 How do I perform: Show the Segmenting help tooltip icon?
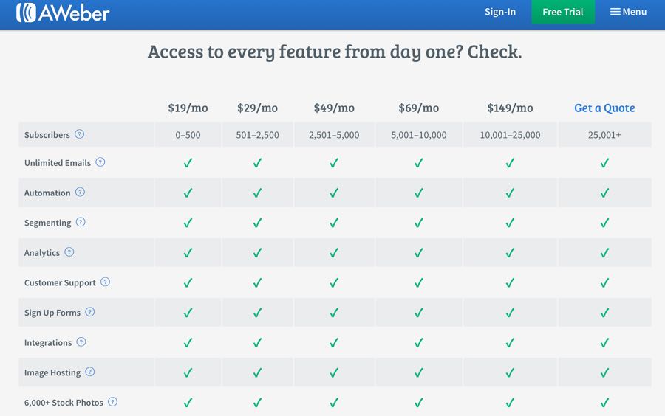coord(81,222)
